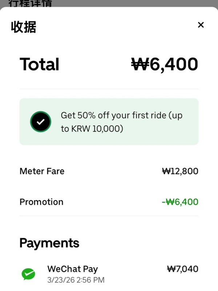Tap the divider line below Promotion
The width and height of the screenshot is (218, 291).
[109, 216]
